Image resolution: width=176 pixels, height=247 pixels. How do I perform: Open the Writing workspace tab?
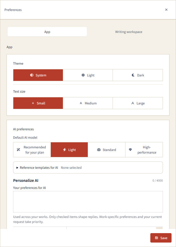tap(129, 32)
